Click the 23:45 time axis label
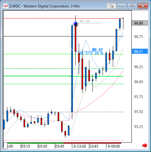 point(94,146)
